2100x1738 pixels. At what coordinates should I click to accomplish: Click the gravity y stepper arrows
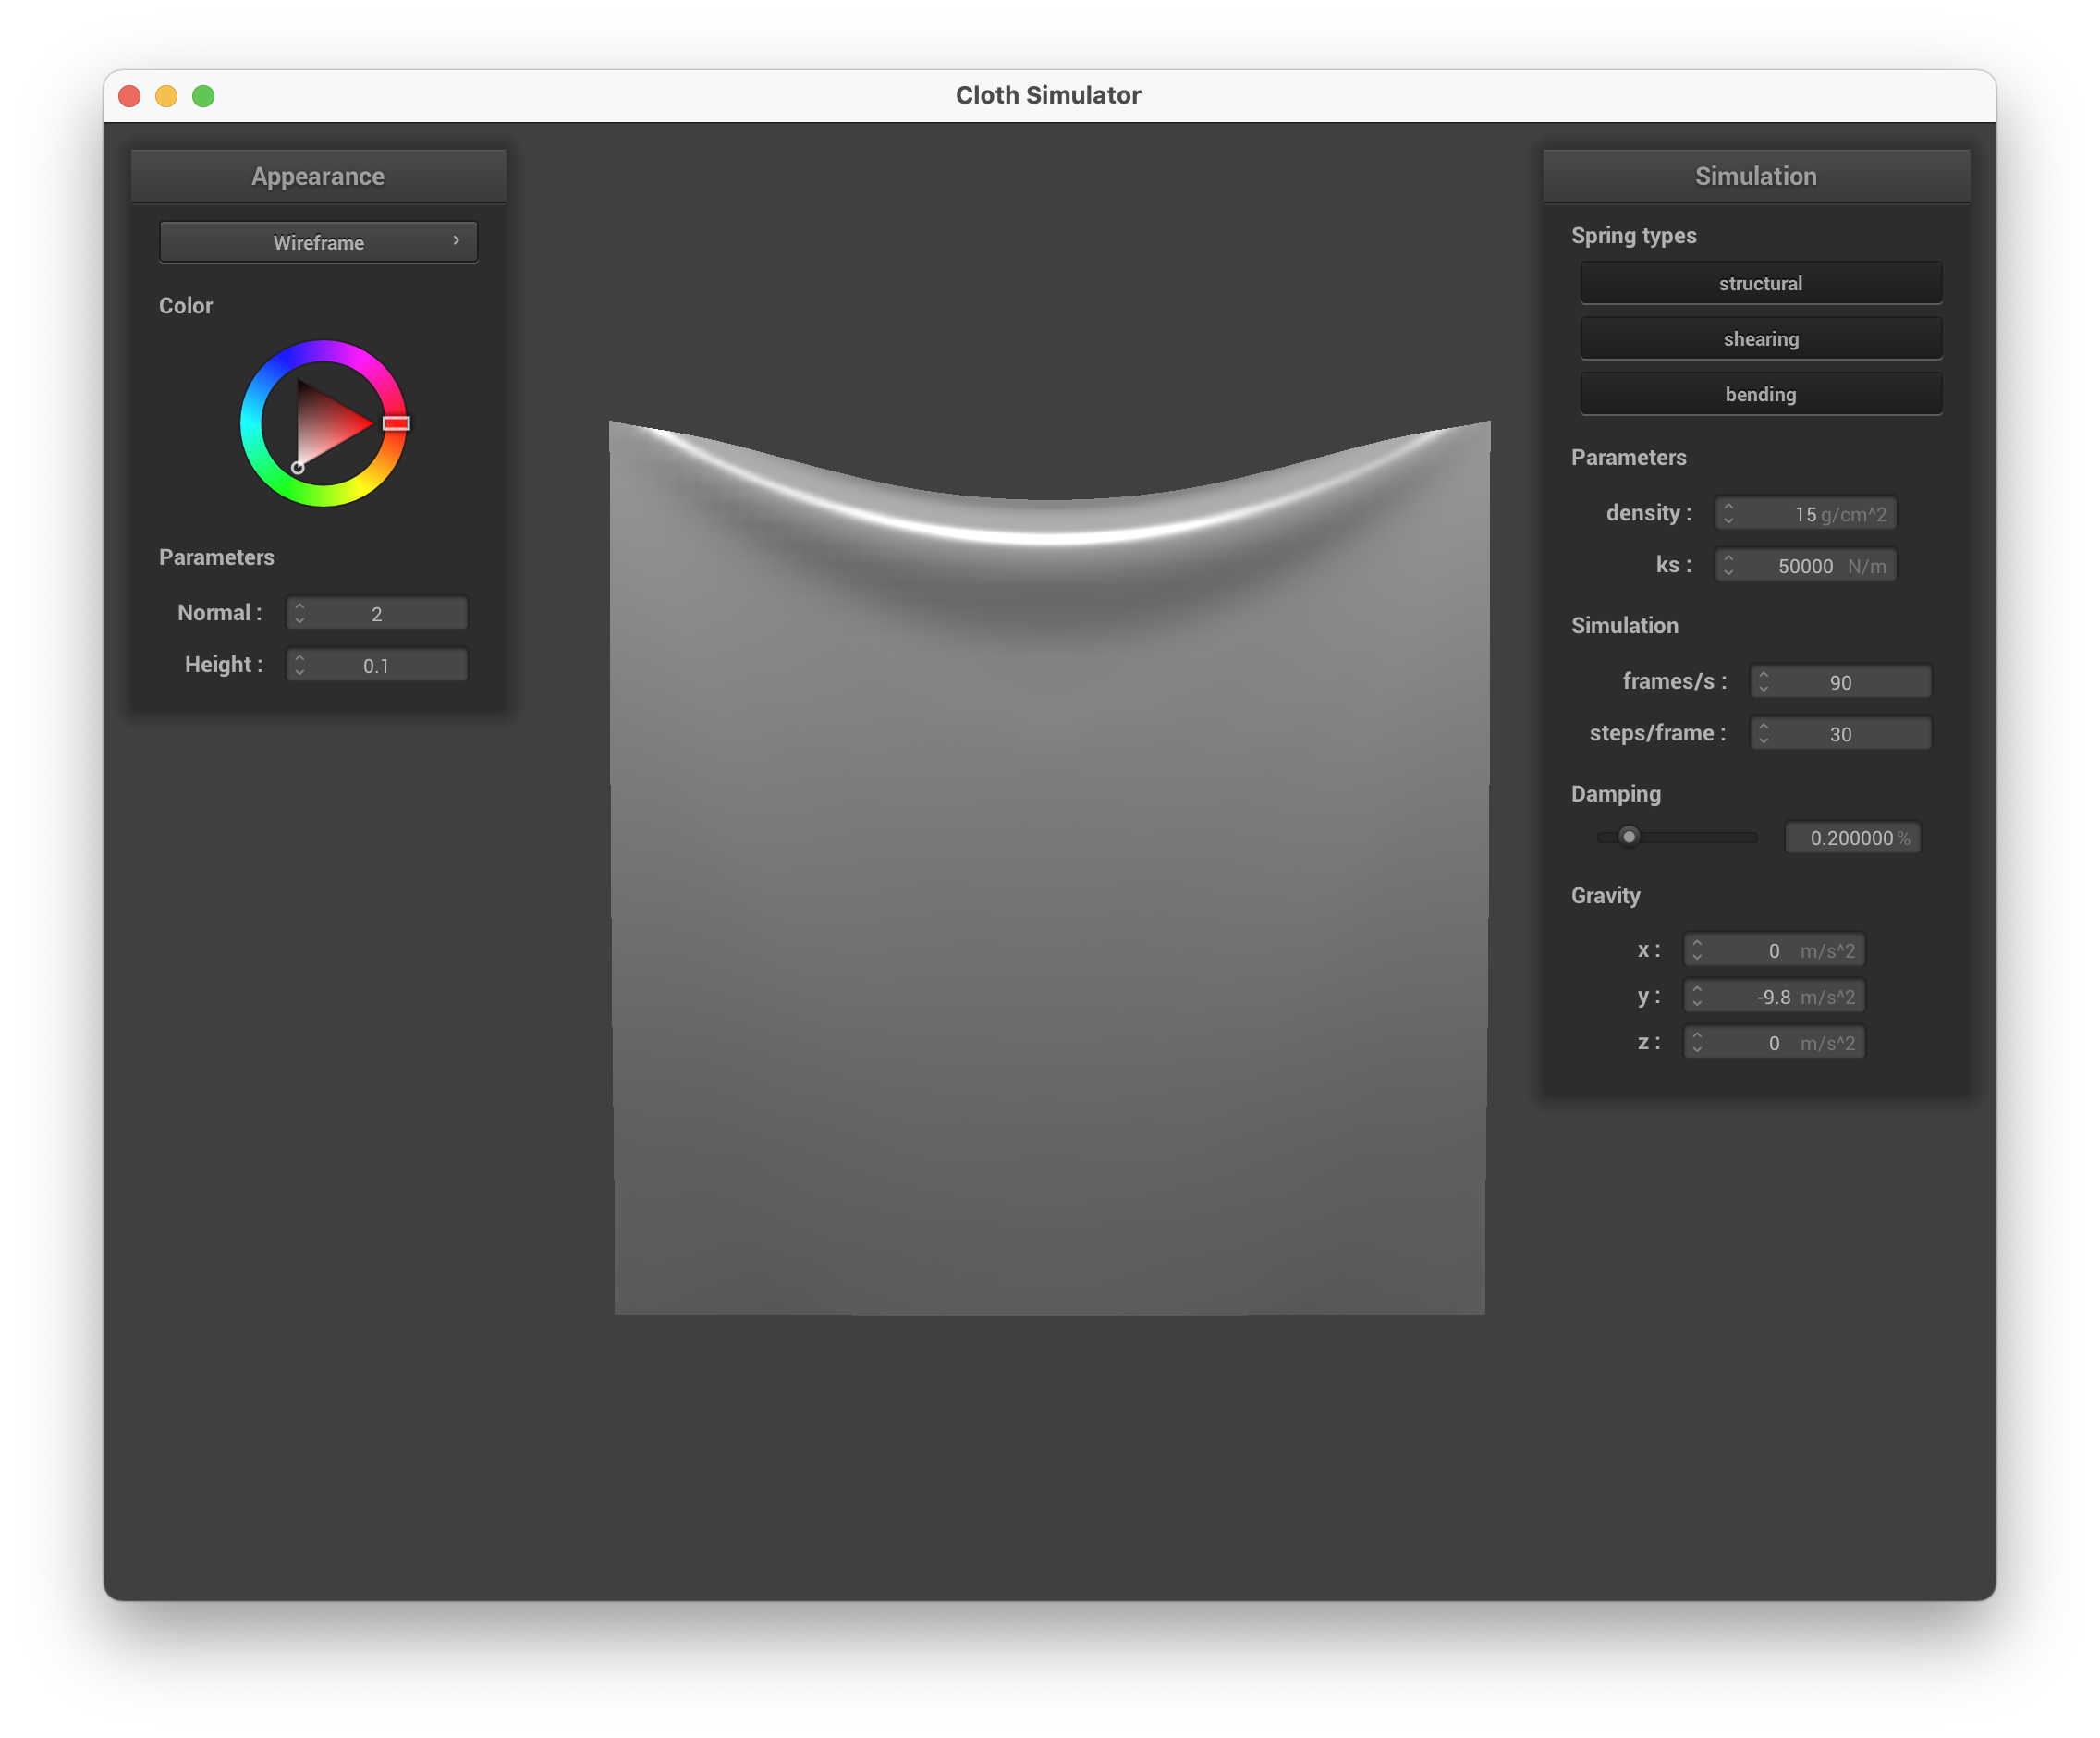point(1697,996)
